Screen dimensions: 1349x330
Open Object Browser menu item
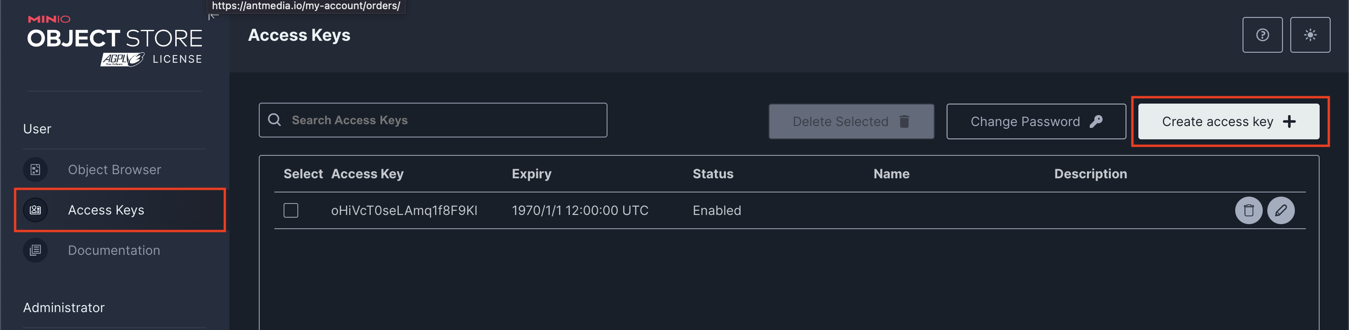click(x=115, y=170)
